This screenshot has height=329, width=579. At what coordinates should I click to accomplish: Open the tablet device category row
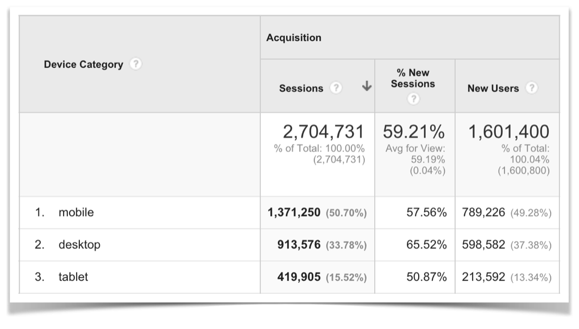coord(73,277)
